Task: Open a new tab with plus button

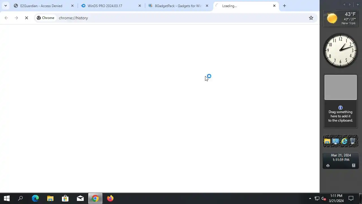Action: point(285,6)
